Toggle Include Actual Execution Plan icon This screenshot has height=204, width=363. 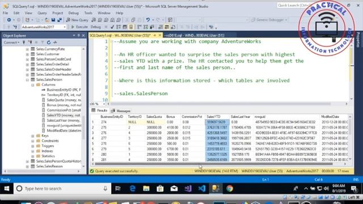point(140,27)
